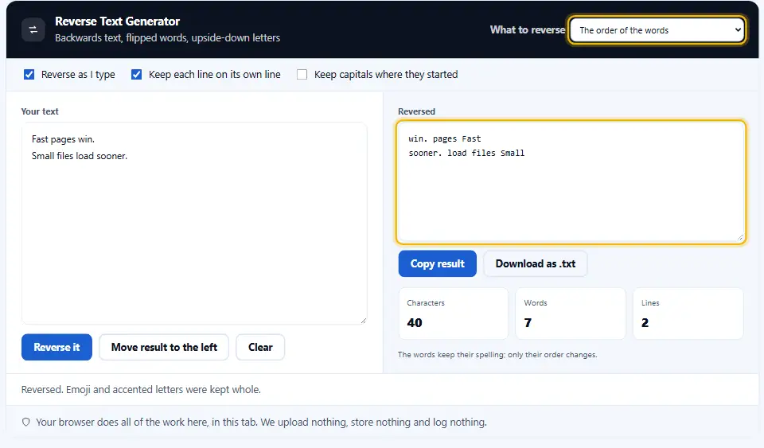Click inside the Your text input area

coord(194,224)
